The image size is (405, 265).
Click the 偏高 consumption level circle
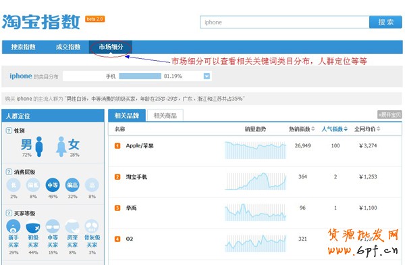tap(72, 185)
